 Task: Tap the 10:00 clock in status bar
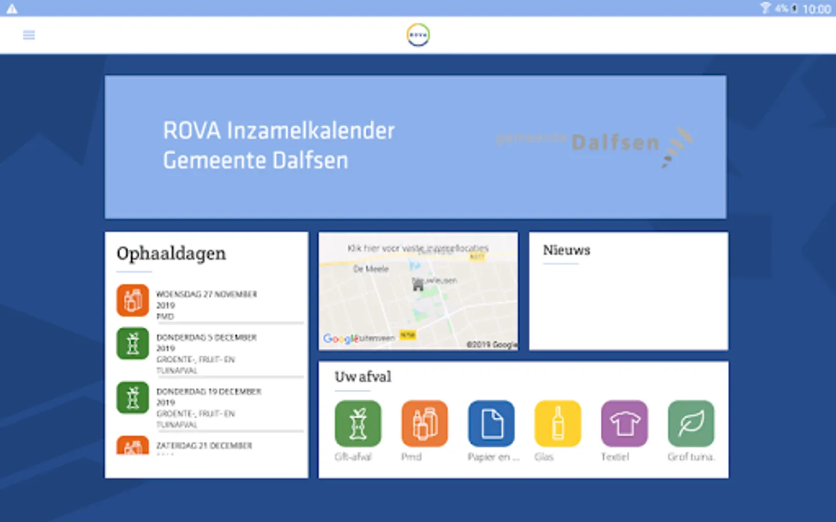pos(816,9)
